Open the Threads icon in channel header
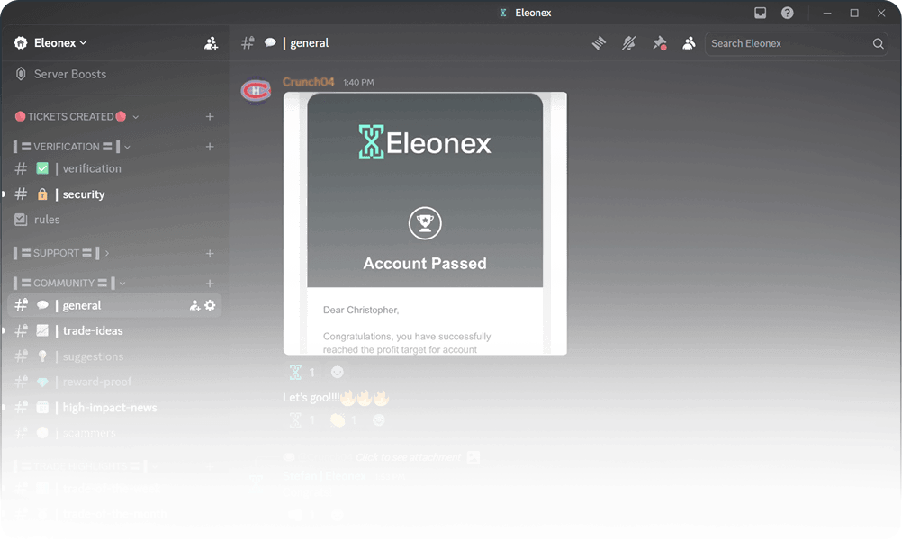This screenshot has height=541, width=902. coord(599,43)
